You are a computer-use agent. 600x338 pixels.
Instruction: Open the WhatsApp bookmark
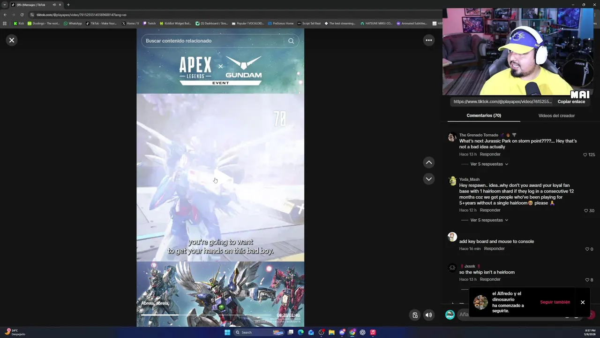[x=73, y=23]
